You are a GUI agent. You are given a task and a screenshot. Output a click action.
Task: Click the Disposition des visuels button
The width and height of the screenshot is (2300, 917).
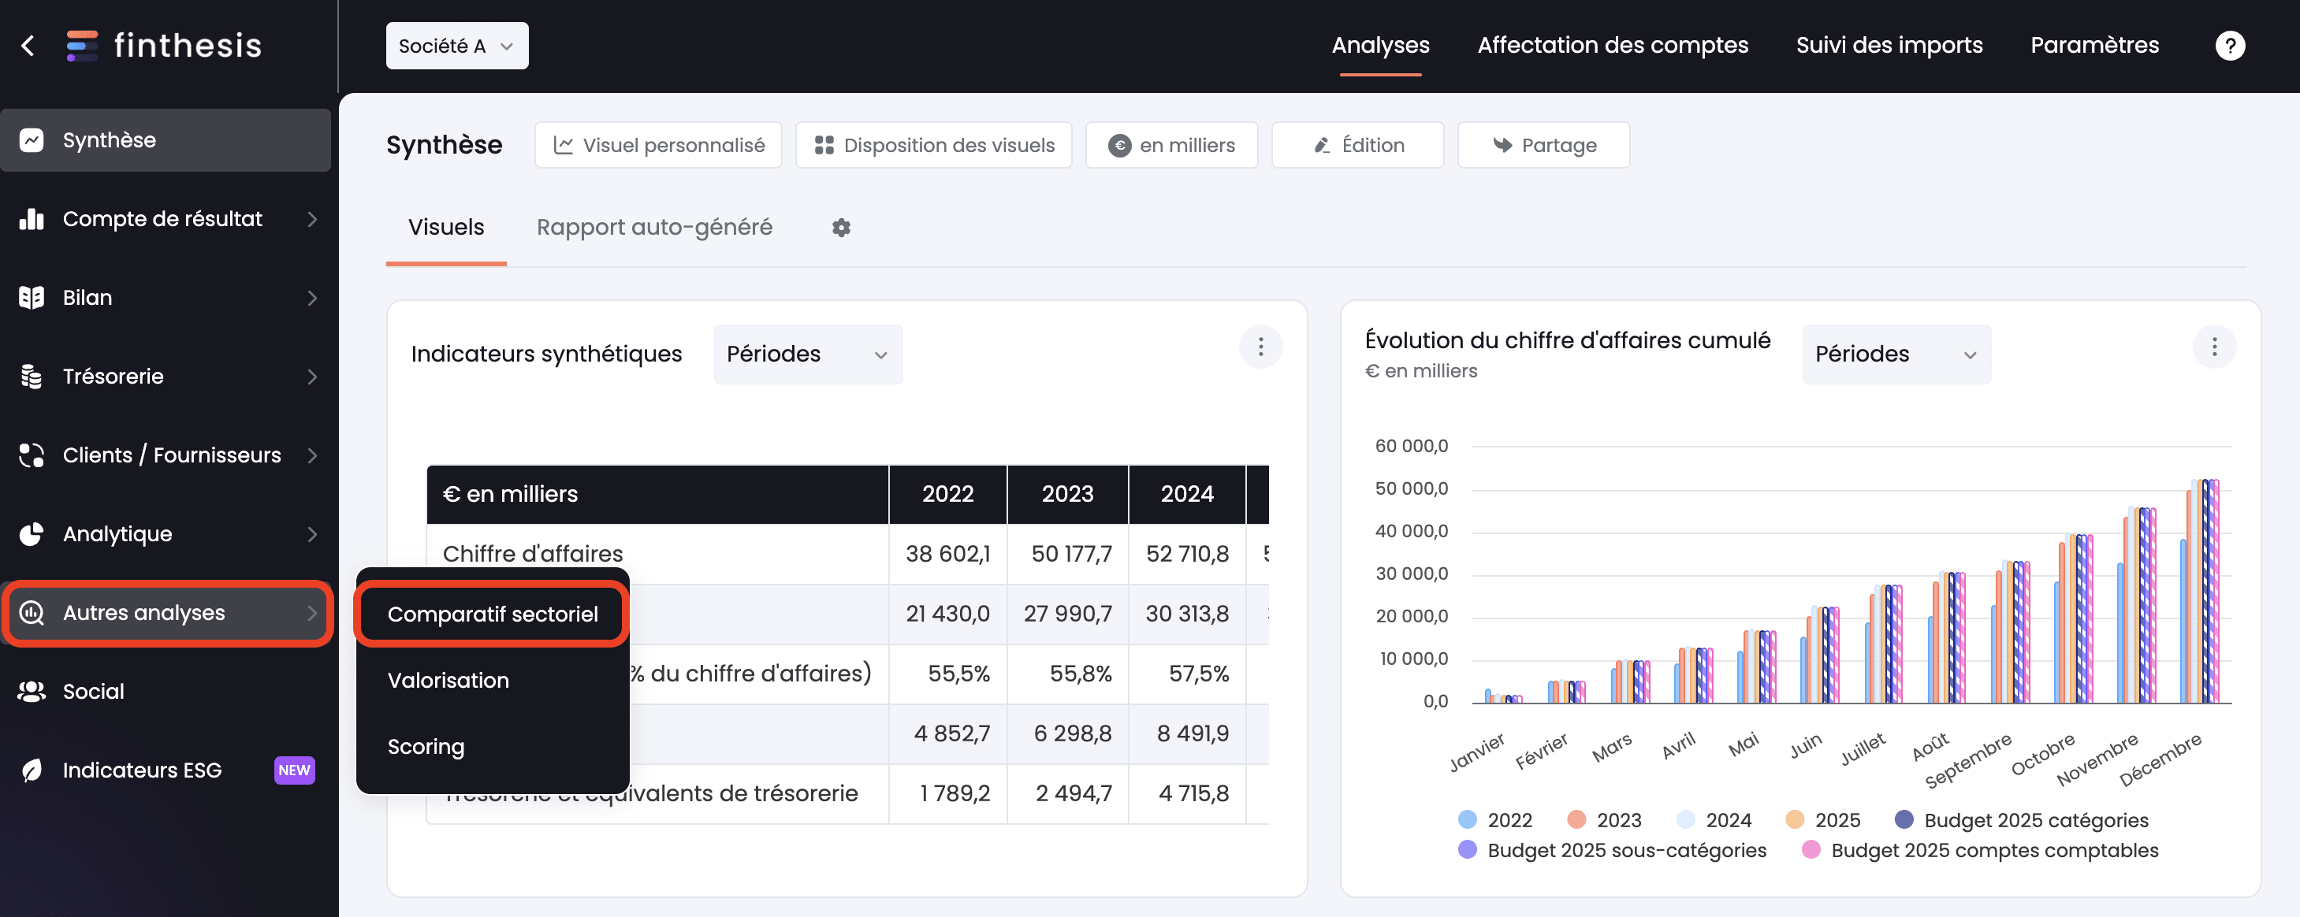coord(933,144)
